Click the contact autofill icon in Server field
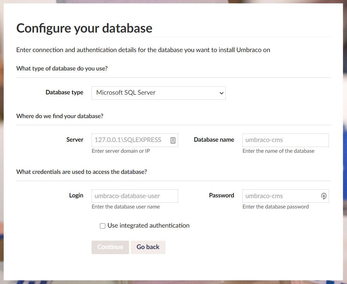The image size is (347, 284). (173, 140)
